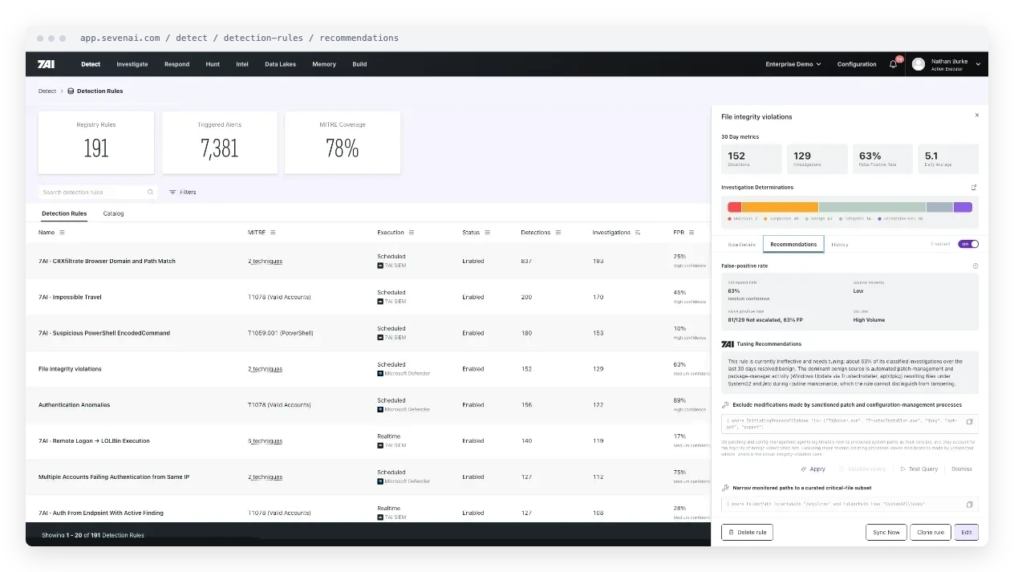Open the Detect menu

[x=91, y=64]
